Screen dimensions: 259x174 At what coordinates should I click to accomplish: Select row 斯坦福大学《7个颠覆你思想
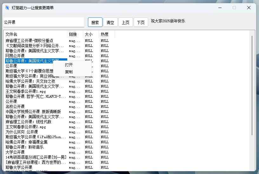click(x=29, y=71)
